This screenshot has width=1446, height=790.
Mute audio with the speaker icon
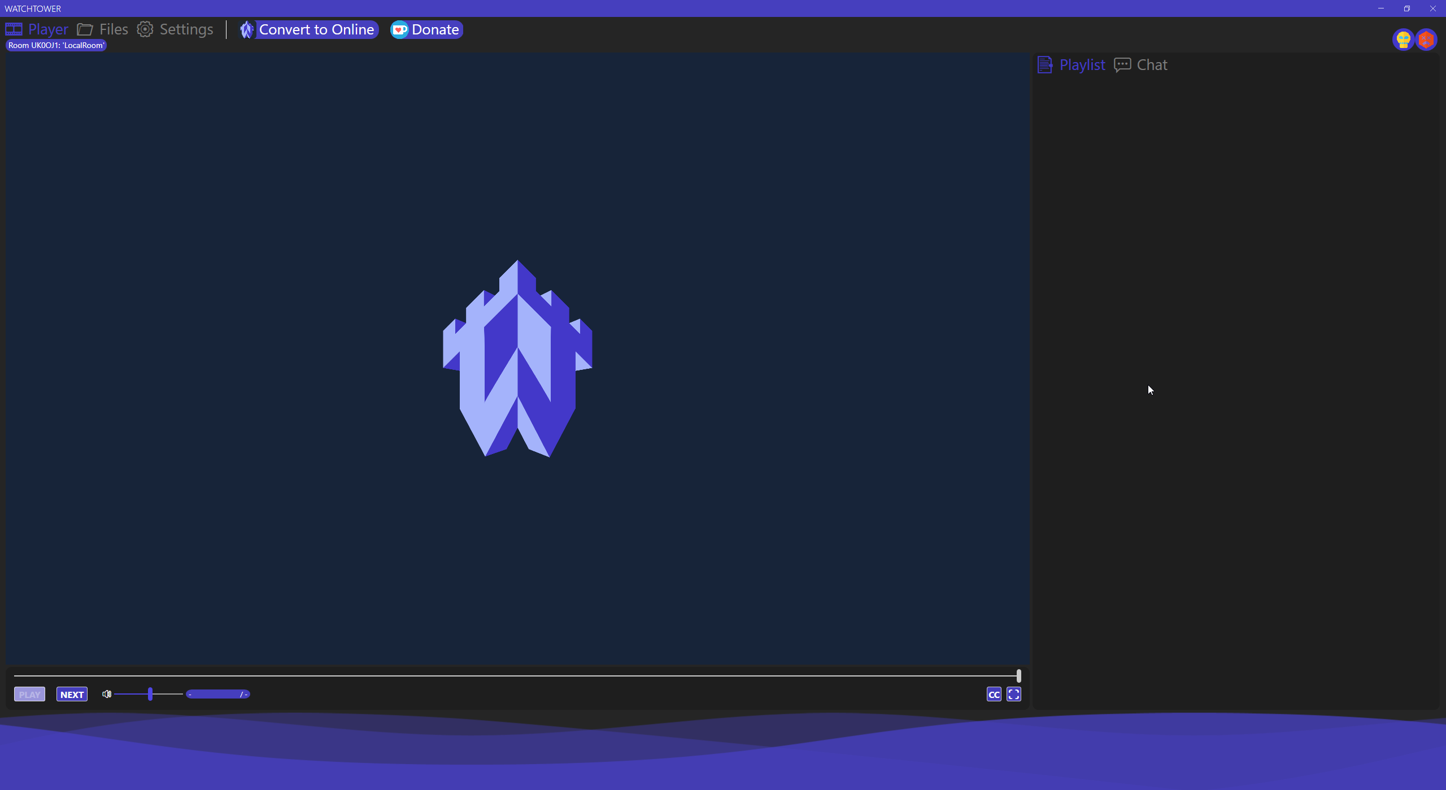coord(106,694)
